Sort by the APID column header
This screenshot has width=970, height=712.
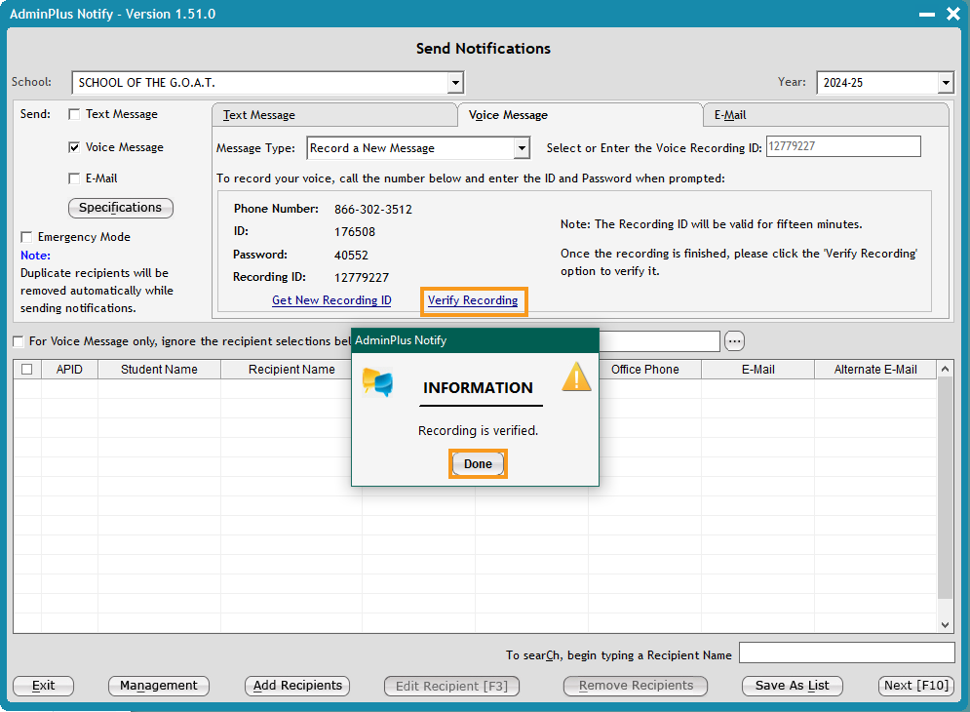pos(69,370)
